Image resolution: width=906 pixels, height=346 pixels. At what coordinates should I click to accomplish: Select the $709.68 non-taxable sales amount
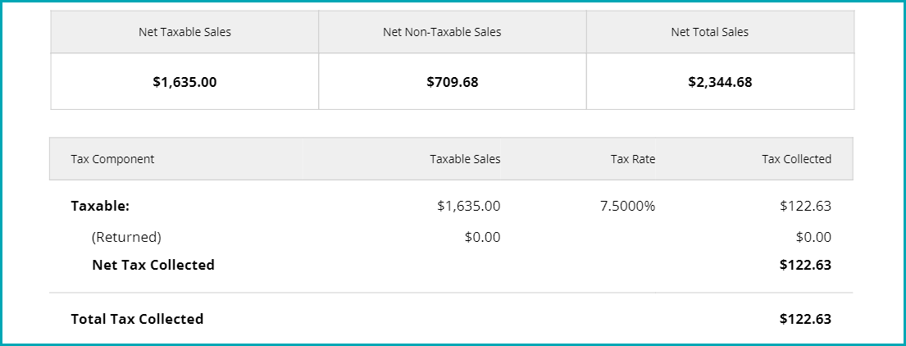coord(453,82)
